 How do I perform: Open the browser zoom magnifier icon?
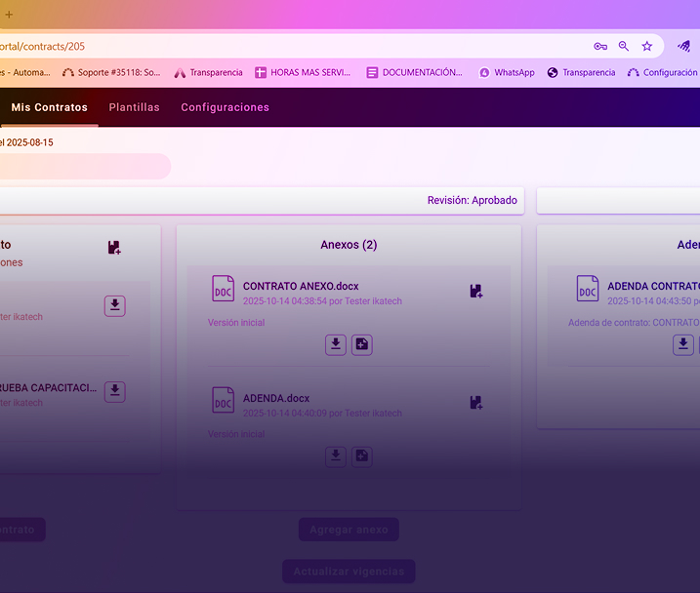(624, 46)
